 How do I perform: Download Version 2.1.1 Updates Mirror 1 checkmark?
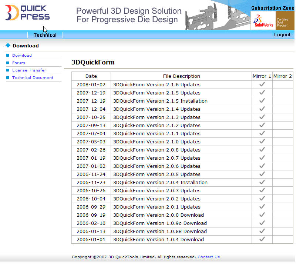point(262,133)
